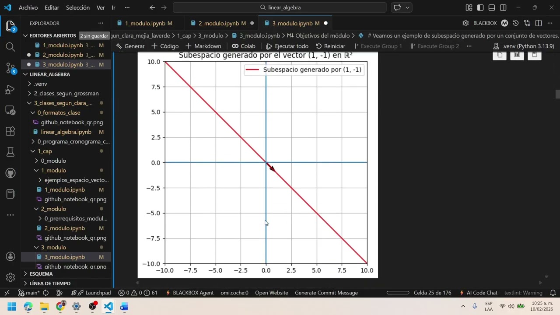Click the compare changes icon
Viewport: 560px width, 315px height.
527,23
